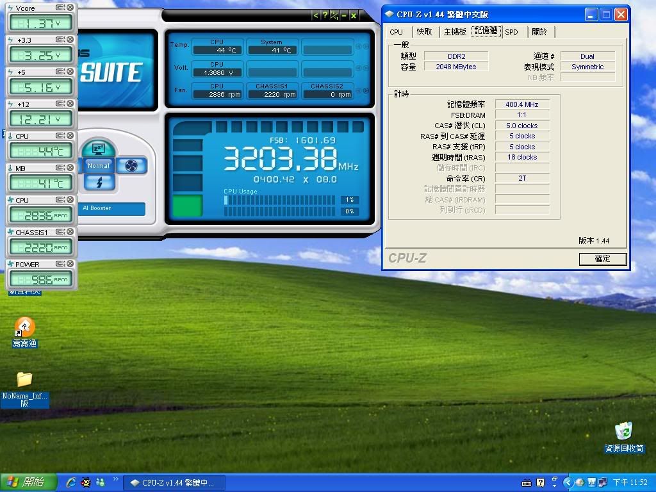Screen dimensions: 656x492
Task: Open settings icon on the +12 widget
Action: [x=60, y=103]
